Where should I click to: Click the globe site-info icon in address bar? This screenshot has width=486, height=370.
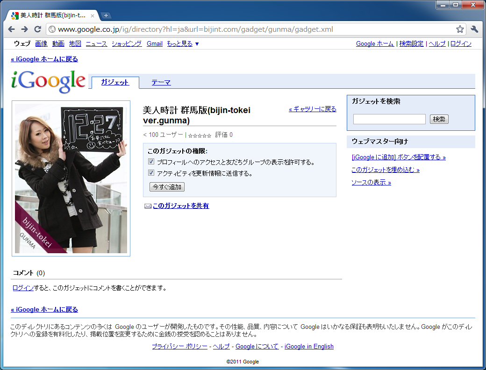click(52, 29)
